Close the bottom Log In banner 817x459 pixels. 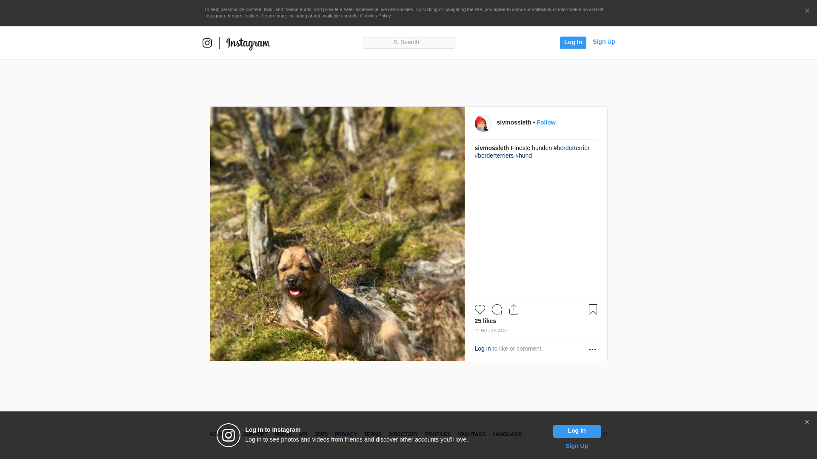[x=807, y=422]
